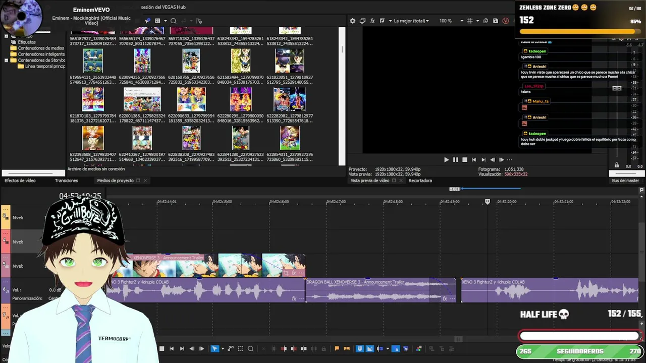646x363 pixels.
Task: Select Contenedores inteligentes folder
Action: tap(41, 54)
